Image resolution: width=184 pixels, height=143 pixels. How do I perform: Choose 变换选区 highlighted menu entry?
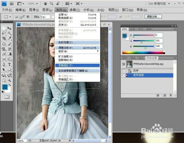[78, 65]
